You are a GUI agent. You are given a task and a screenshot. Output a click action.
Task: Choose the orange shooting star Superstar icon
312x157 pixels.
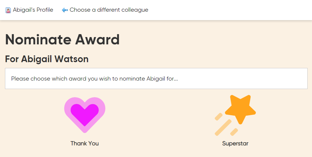(x=235, y=115)
